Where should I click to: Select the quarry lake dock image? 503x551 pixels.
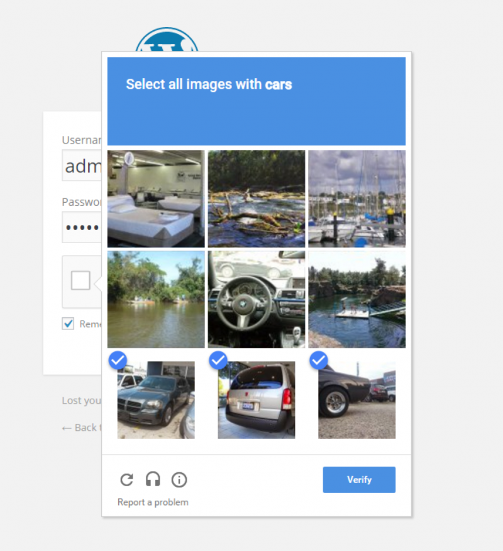pos(357,299)
